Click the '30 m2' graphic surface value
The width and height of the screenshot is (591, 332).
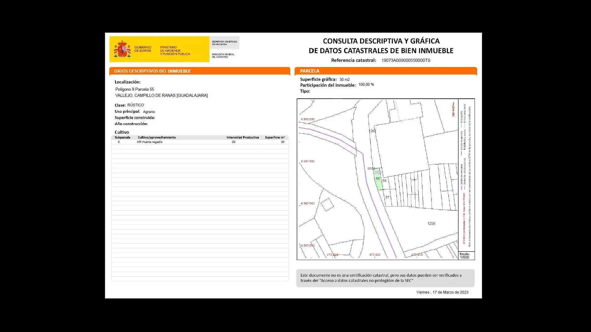click(x=344, y=80)
